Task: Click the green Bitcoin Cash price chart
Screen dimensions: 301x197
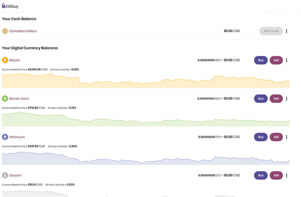Action: coord(146,119)
